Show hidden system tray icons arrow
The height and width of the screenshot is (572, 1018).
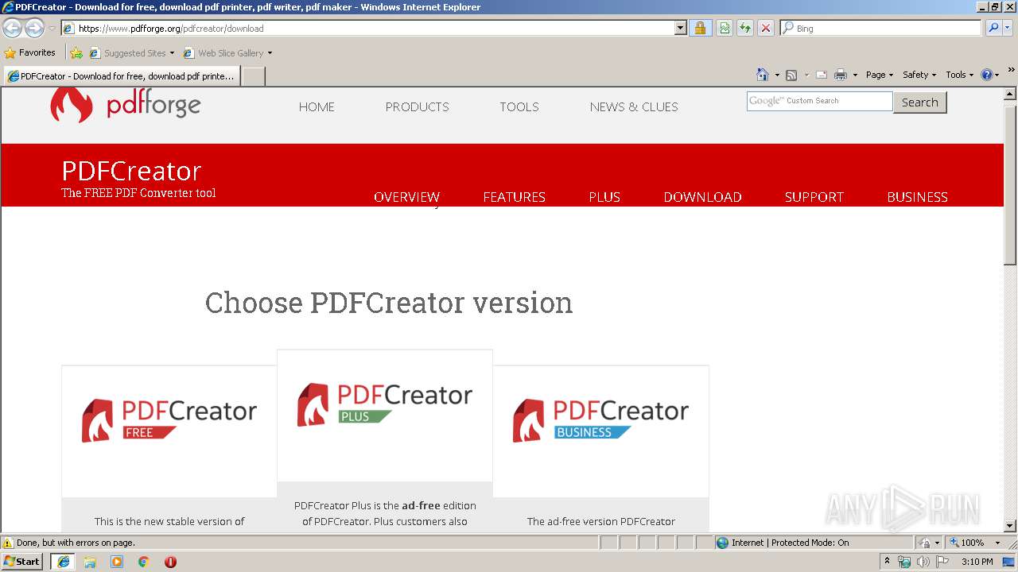(887, 562)
